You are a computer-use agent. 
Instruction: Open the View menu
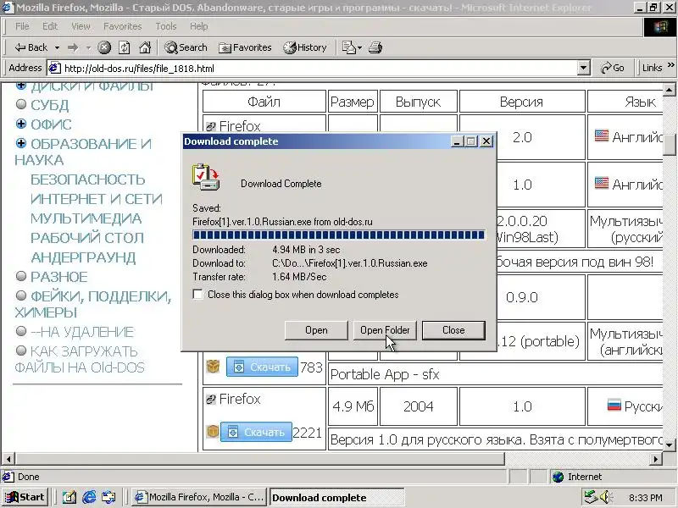[81, 26]
